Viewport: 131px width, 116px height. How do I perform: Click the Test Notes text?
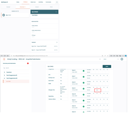click(35, 15)
